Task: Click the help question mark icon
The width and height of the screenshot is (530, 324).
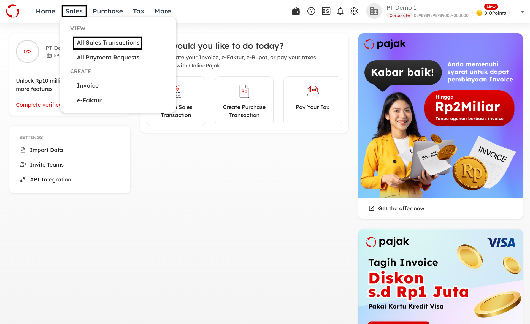Action: [x=311, y=11]
